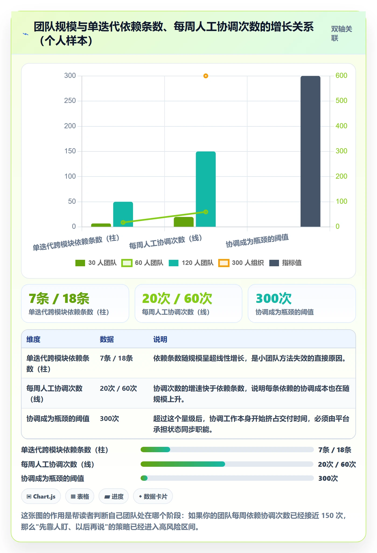Viewport: 377px width, 553px height.
Task: Click the lightning icon beside the title
Action: (26, 34)
